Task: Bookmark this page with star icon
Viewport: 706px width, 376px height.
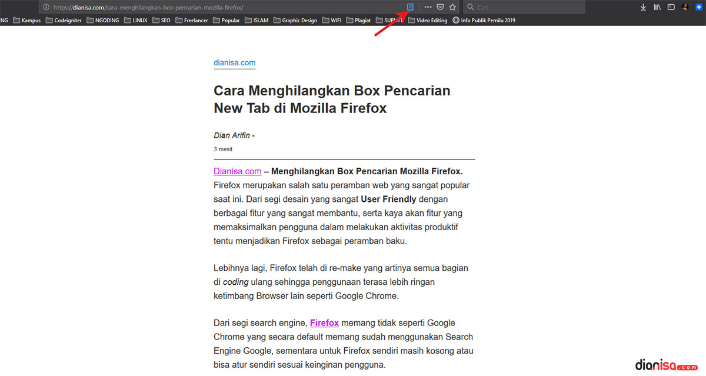Action: coord(452,7)
